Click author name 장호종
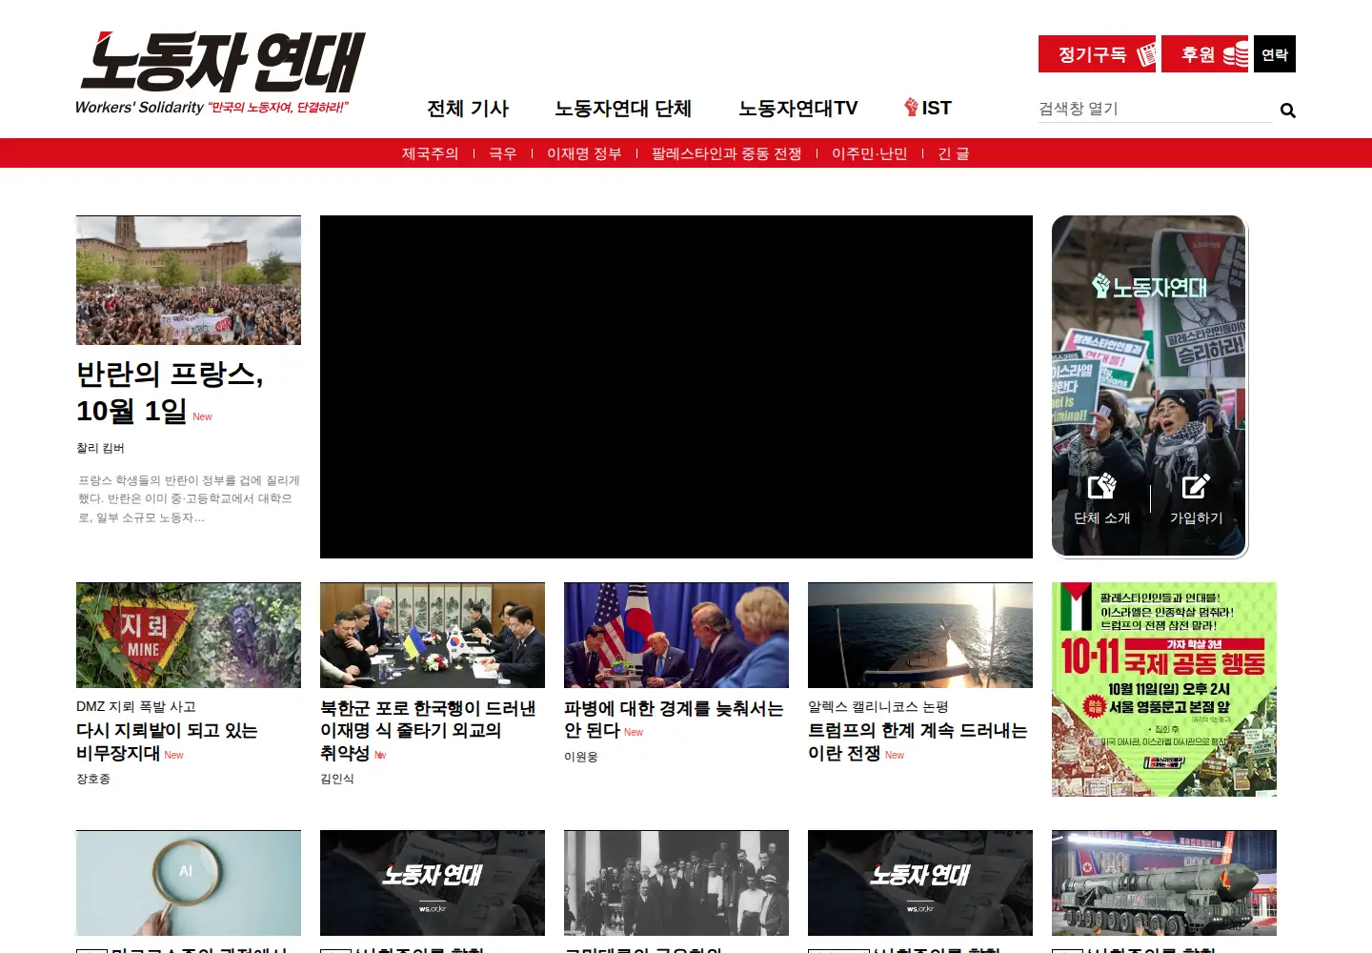The width and height of the screenshot is (1372, 953). 93,779
